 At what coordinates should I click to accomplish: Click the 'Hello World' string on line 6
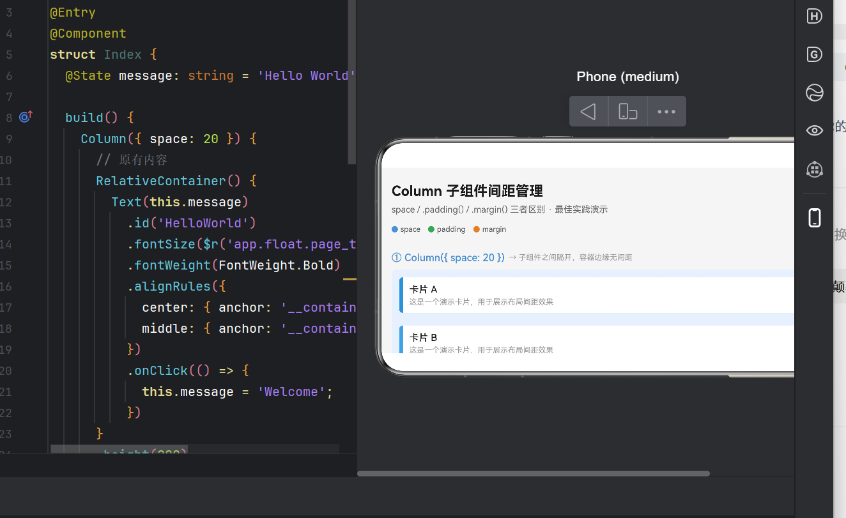[x=307, y=75]
